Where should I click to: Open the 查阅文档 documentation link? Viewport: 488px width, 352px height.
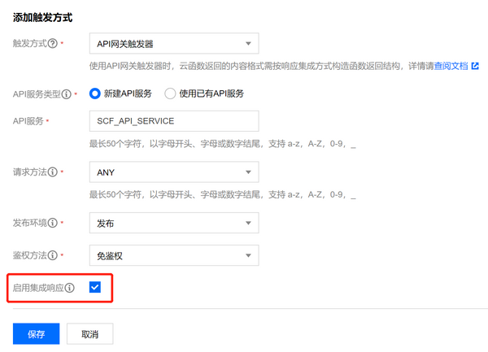(x=451, y=66)
